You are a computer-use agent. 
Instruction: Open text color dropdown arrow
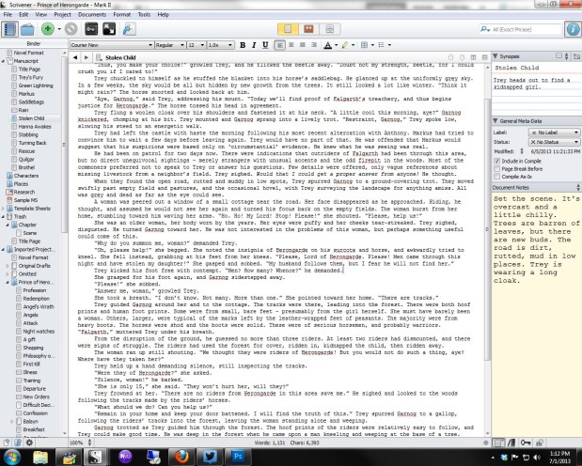pos(337,45)
